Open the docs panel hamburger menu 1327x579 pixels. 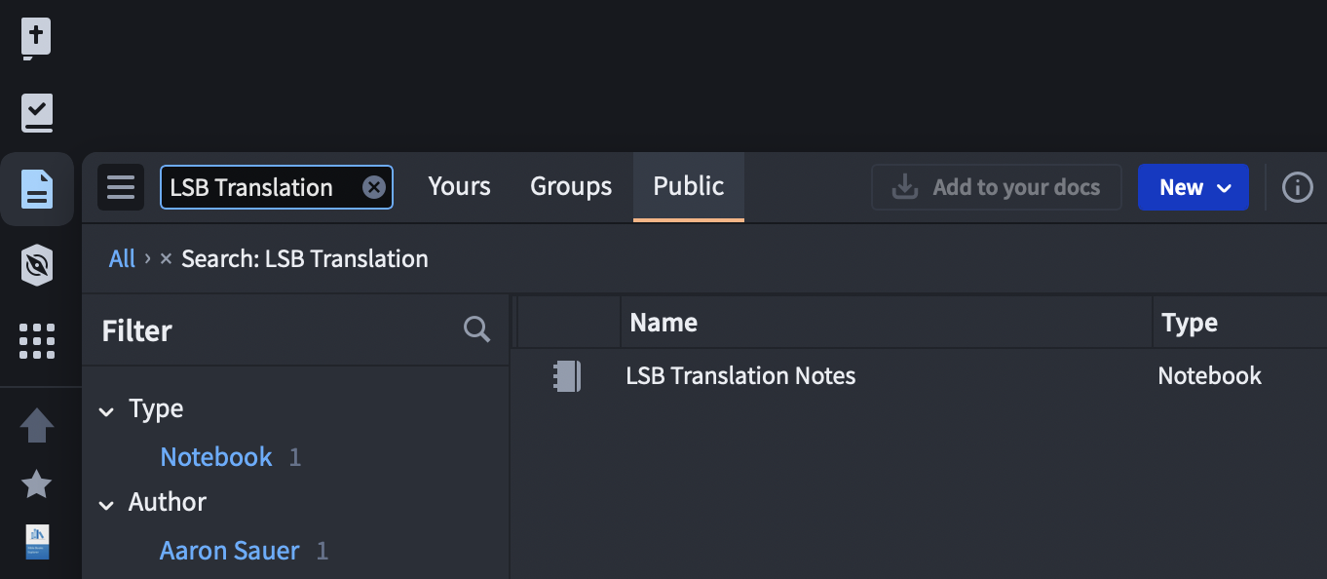(x=121, y=187)
